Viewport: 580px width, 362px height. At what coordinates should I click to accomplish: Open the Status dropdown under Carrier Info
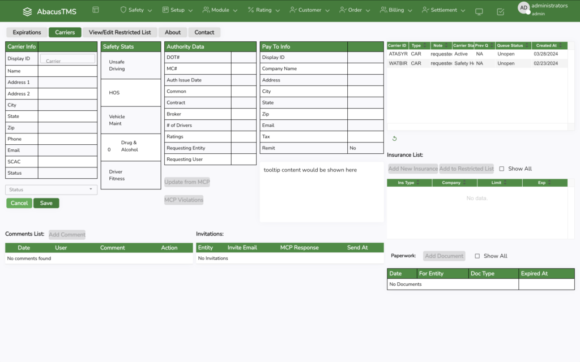pos(51,189)
